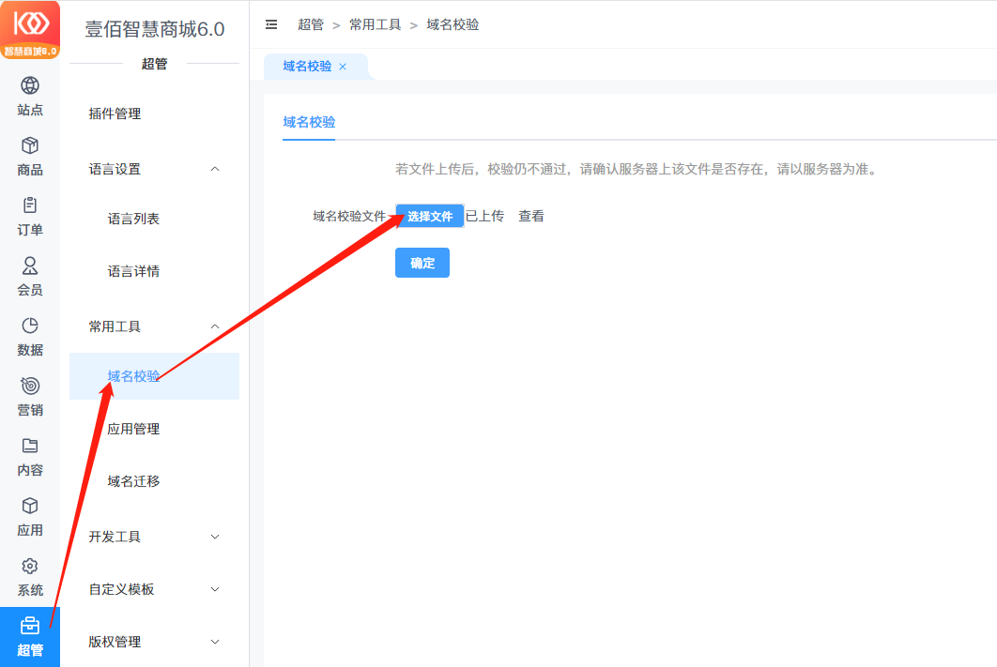Expand the 自定义模板 menu group
The height and width of the screenshot is (667, 997).
point(214,589)
